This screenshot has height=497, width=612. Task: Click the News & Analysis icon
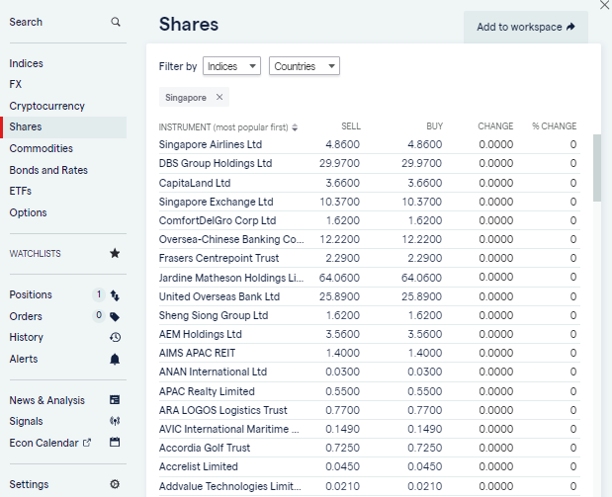point(115,400)
